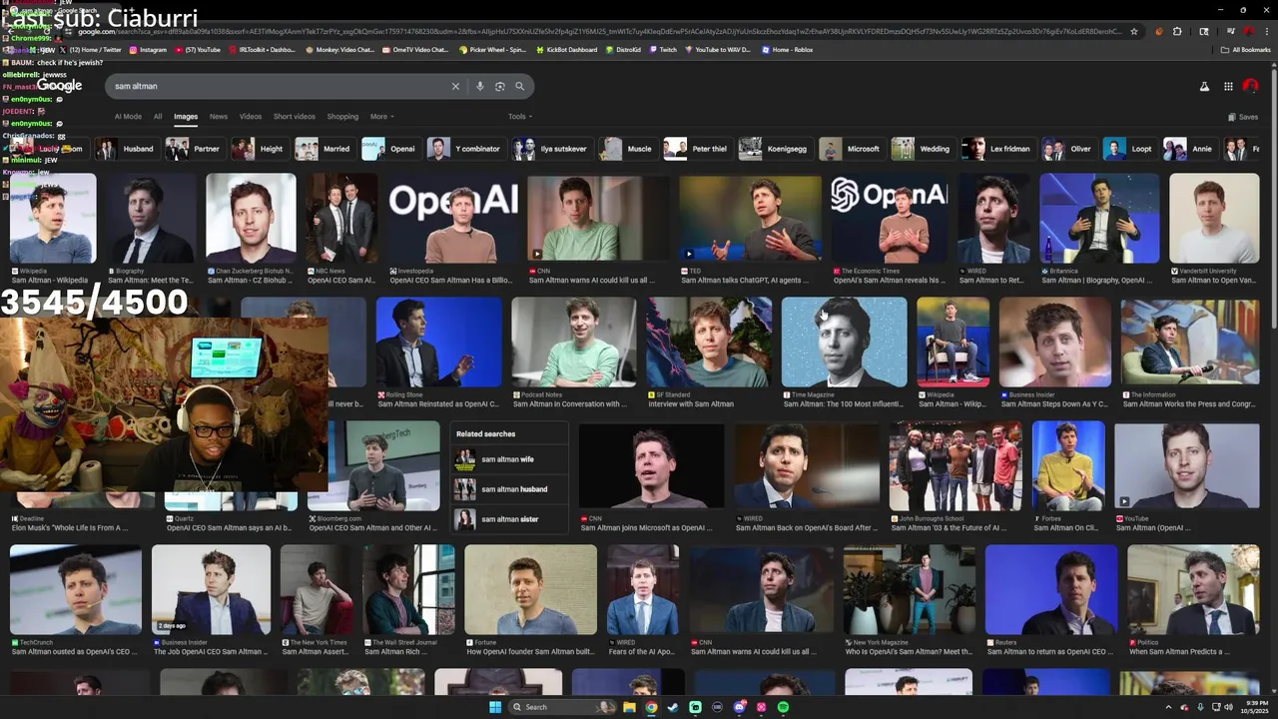The height and width of the screenshot is (719, 1278).
Task: Switch to AI Mode tab
Action: tap(128, 117)
